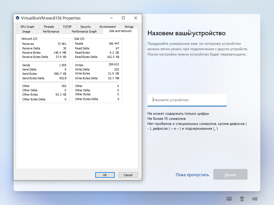Click the Other Bytes value 93.3 KB
Image resolution: width=274 pixels, height=205 pixels.
[61, 94]
